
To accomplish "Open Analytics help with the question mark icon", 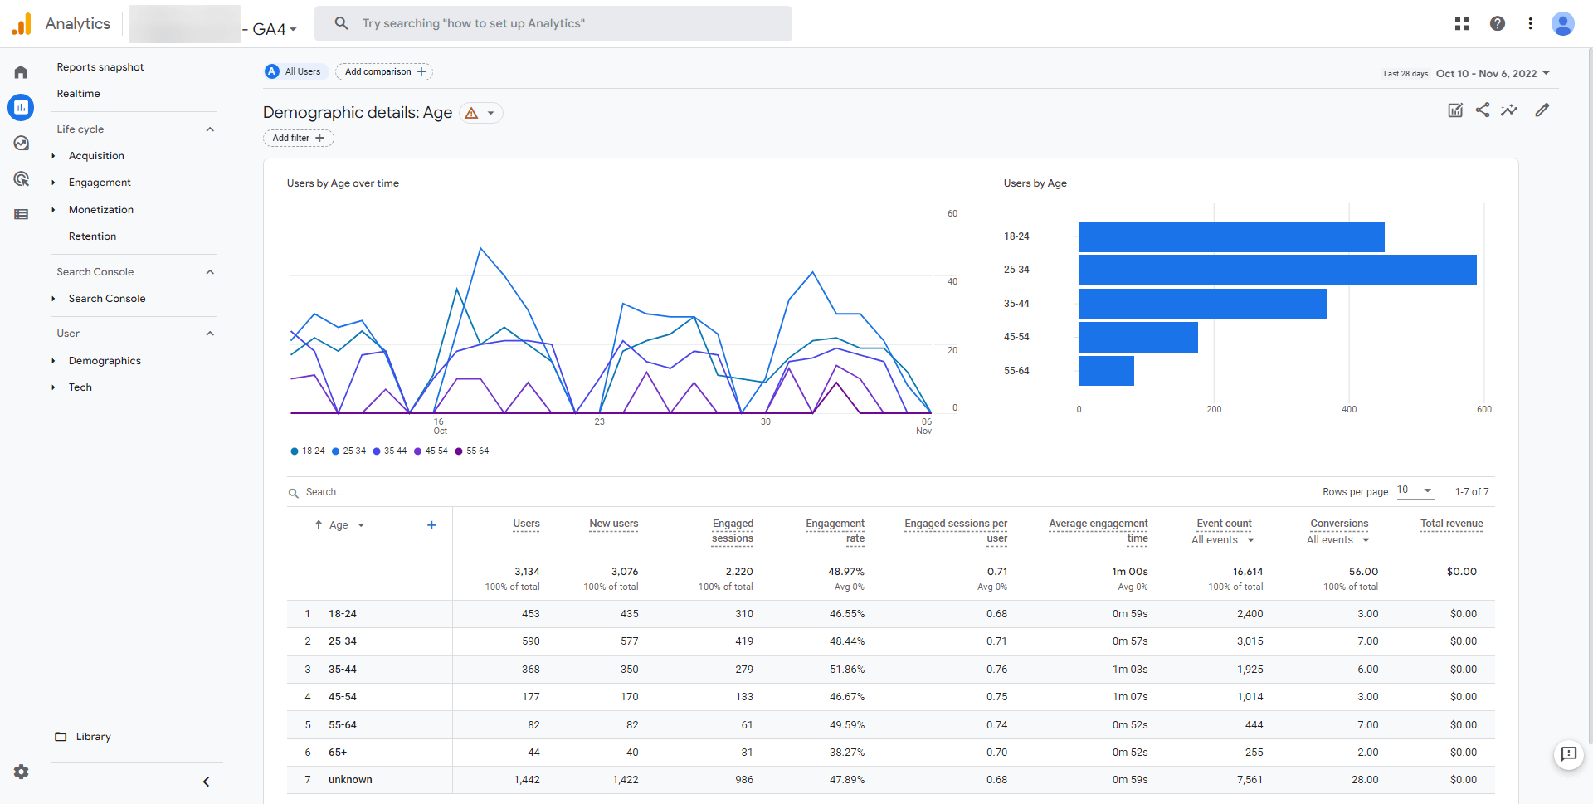I will (1498, 23).
